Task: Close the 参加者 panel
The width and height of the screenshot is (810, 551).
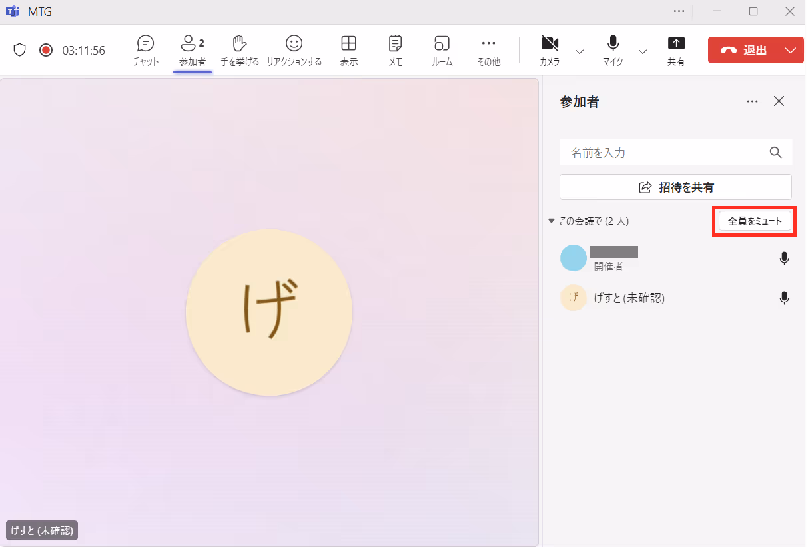Action: (x=779, y=101)
